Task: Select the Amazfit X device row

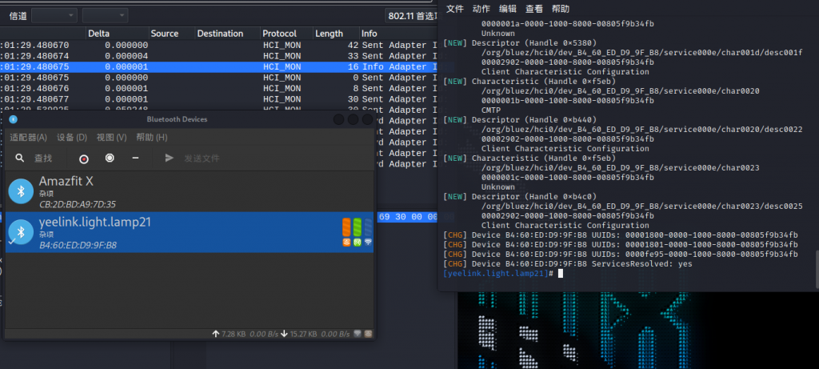Action: (x=189, y=191)
